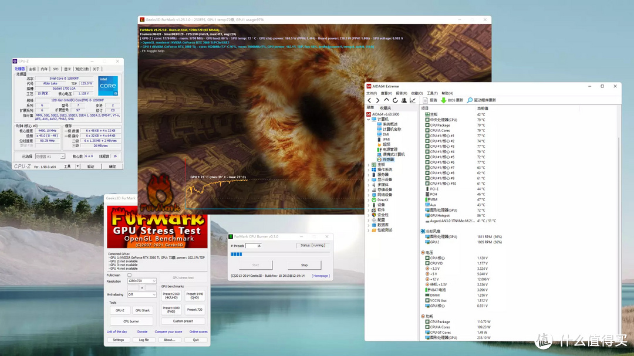The width and height of the screenshot is (634, 356).
Task: Open the Anti-aliasing dropdown in FurMark
Action: [141, 294]
